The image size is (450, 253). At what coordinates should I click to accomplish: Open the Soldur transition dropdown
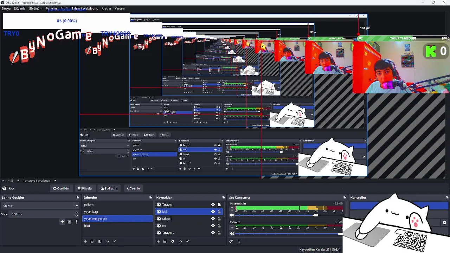[40, 206]
